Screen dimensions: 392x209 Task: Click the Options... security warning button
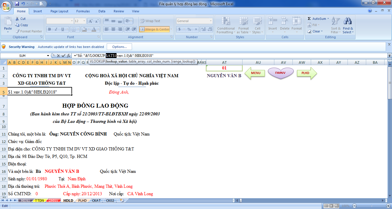point(119,47)
